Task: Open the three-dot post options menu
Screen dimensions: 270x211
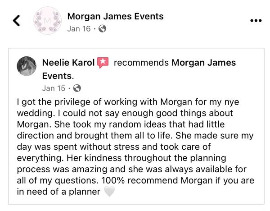Action: click(x=255, y=21)
